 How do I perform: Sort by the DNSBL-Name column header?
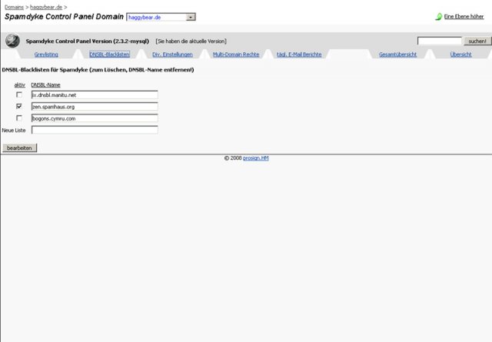45,85
